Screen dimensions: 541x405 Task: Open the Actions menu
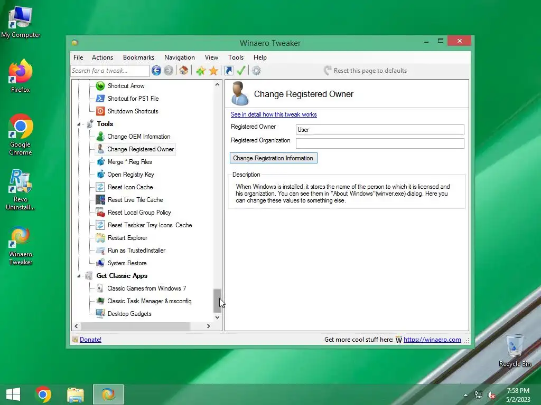click(x=102, y=57)
